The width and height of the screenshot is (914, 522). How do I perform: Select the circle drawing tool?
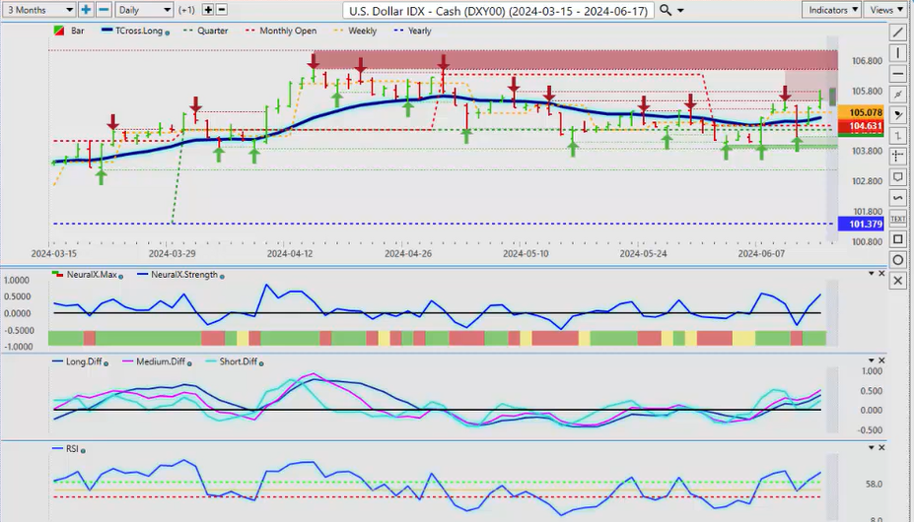(897, 259)
